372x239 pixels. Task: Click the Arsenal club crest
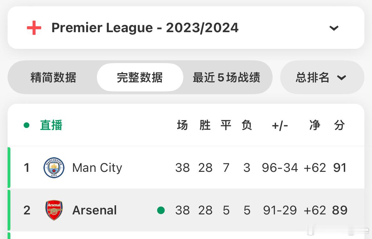click(54, 210)
